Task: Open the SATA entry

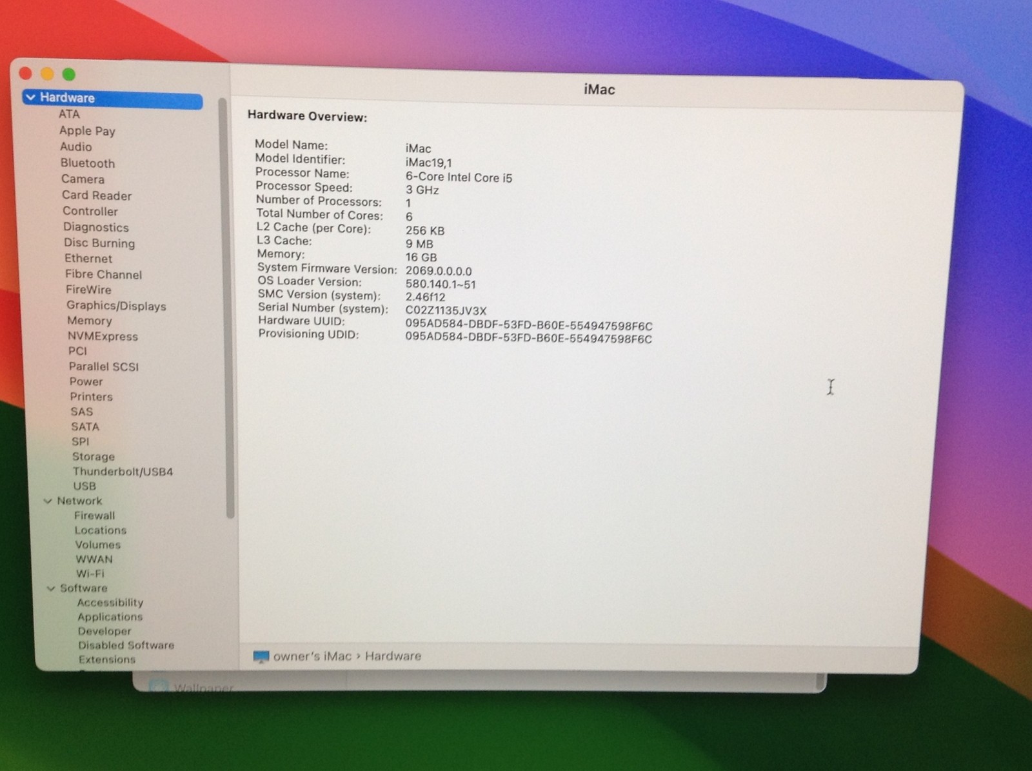Action: (85, 426)
